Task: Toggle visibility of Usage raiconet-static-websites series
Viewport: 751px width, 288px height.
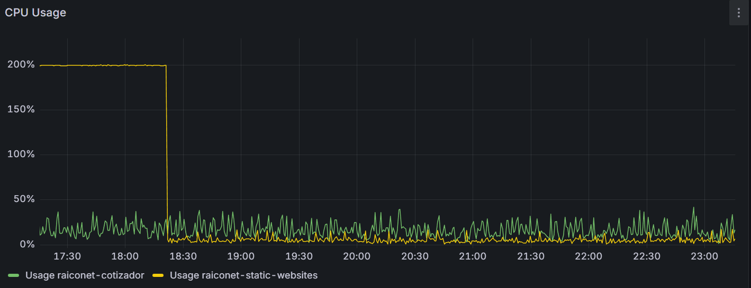Action: (x=243, y=275)
